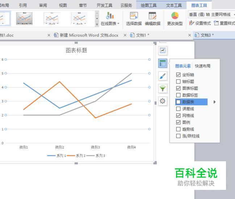Select the 系列 2 legend entry
Viewport: 235px width, 199px height.
pyautogui.click(x=76, y=156)
